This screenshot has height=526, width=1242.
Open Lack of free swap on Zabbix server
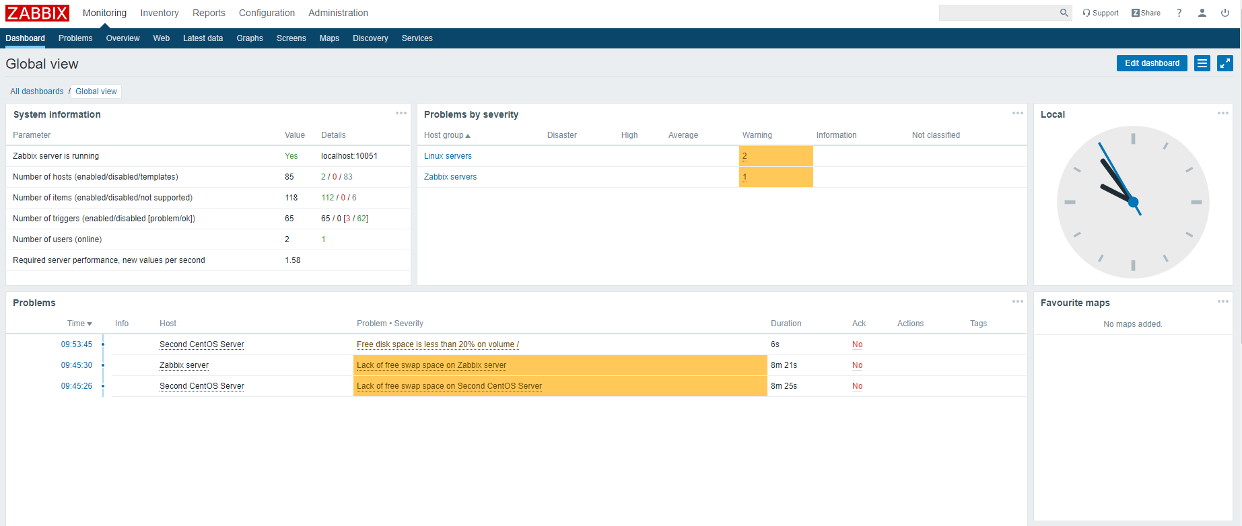click(x=432, y=365)
